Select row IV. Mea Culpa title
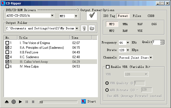The image size is (171, 108). pyautogui.click(x=29, y=66)
